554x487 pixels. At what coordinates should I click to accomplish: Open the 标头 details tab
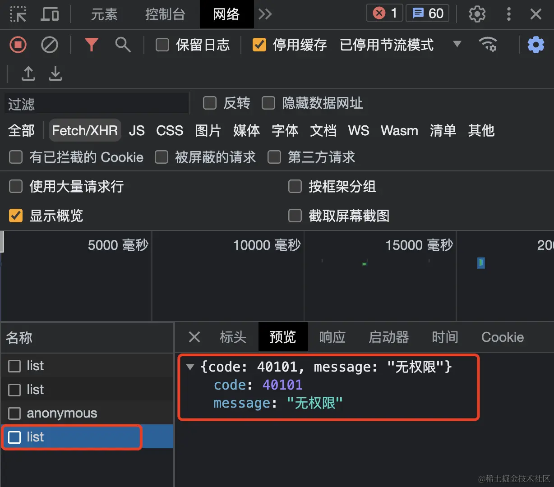point(233,337)
